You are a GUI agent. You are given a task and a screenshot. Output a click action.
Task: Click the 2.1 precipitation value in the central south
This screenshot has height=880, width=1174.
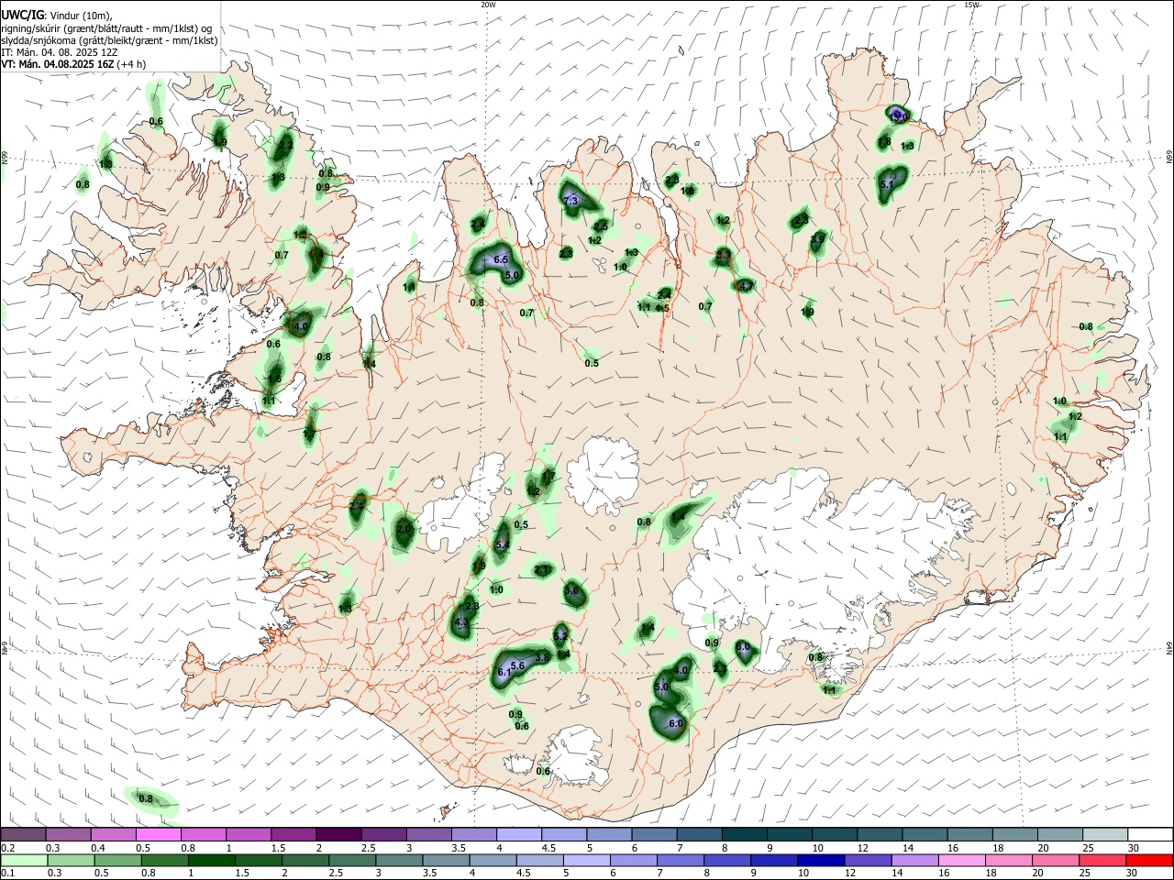coord(541,570)
